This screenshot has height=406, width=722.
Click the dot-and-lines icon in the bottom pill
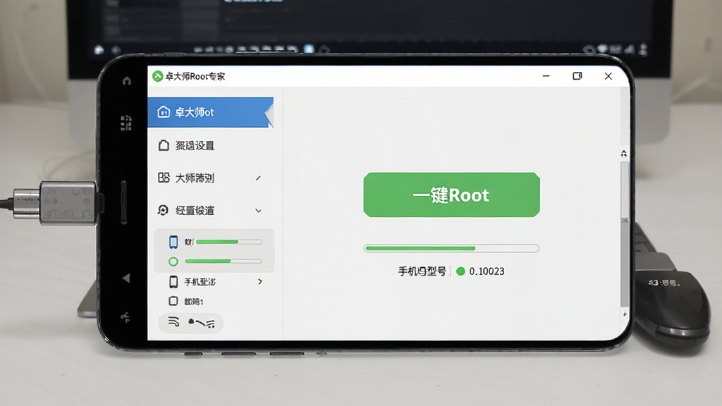pyautogui.click(x=202, y=323)
